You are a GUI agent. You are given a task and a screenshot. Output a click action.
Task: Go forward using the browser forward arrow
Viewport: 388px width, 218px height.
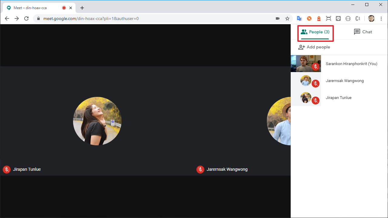(x=17, y=18)
